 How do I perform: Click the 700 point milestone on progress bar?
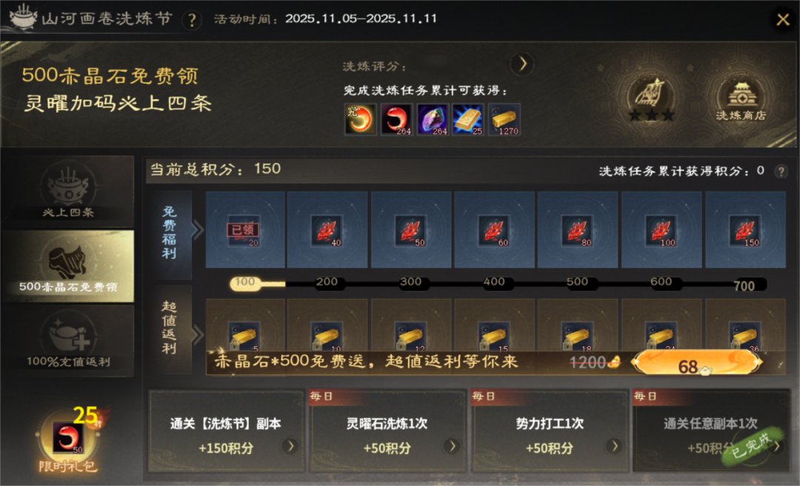[744, 286]
